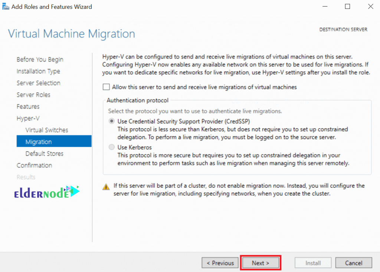Select the CredSSP authentication radio button
This screenshot has width=380, height=272.
(111, 121)
